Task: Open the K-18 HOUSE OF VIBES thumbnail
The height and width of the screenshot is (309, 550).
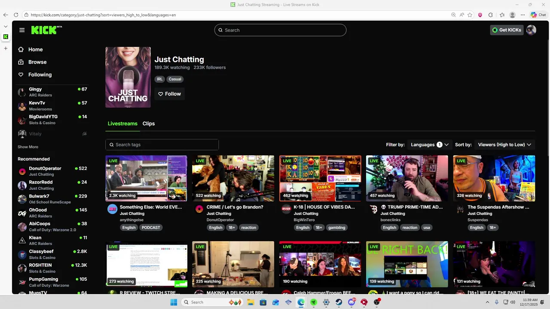Action: point(320,178)
